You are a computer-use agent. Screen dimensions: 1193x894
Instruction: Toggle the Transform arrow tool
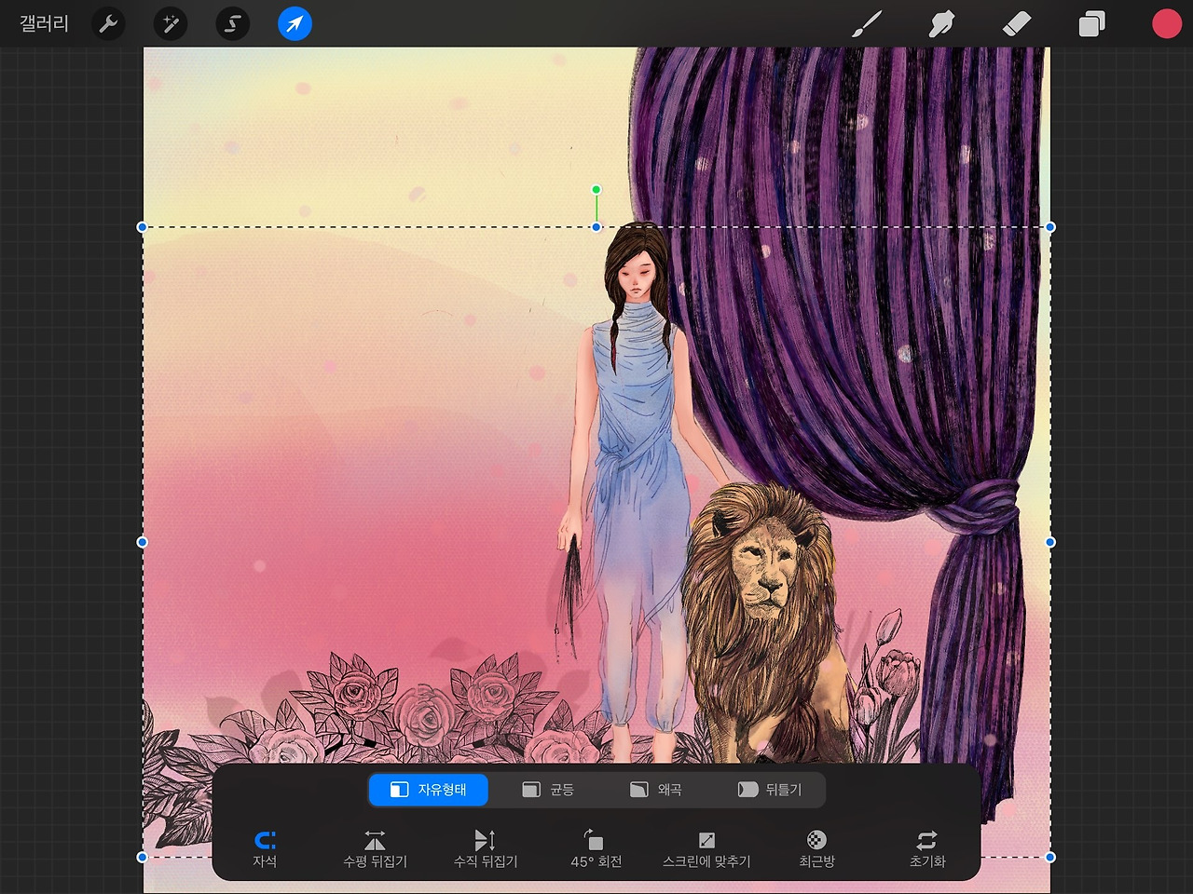point(295,24)
